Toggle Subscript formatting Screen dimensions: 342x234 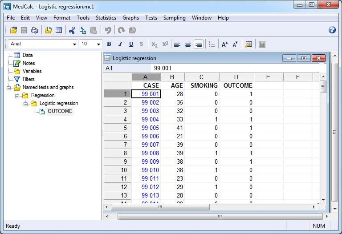pos(155,44)
